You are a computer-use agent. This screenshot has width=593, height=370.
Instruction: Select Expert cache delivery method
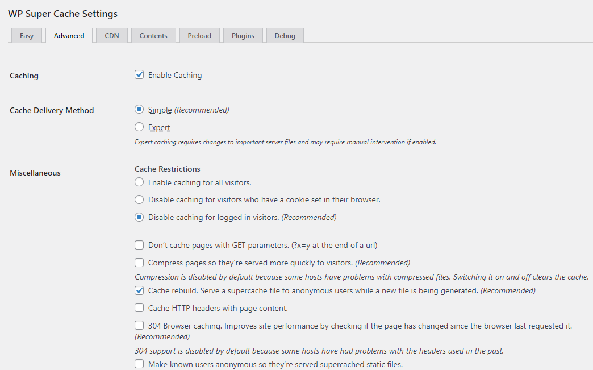(x=139, y=127)
